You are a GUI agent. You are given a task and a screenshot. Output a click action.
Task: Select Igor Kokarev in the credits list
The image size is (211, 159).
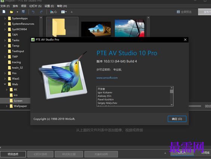point(105,92)
